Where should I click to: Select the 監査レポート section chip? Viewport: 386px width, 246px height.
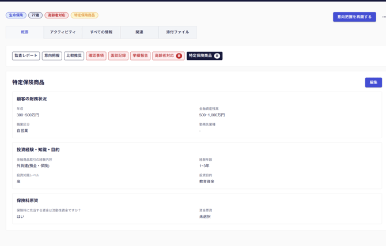coord(26,56)
